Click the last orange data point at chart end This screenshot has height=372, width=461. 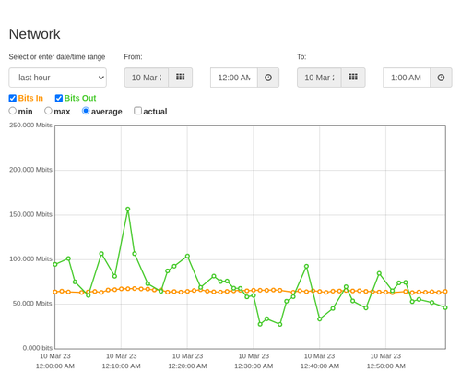point(445,292)
